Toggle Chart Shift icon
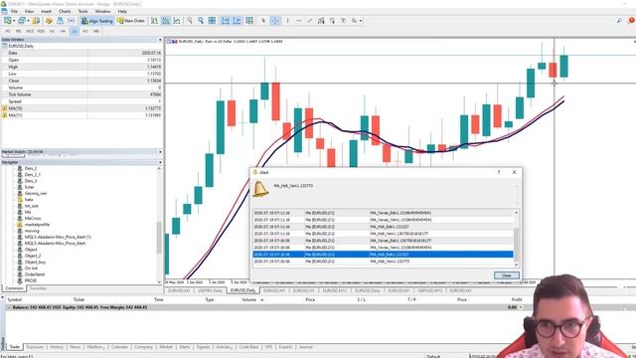Viewport: 636px width, 358px height. (237, 20)
